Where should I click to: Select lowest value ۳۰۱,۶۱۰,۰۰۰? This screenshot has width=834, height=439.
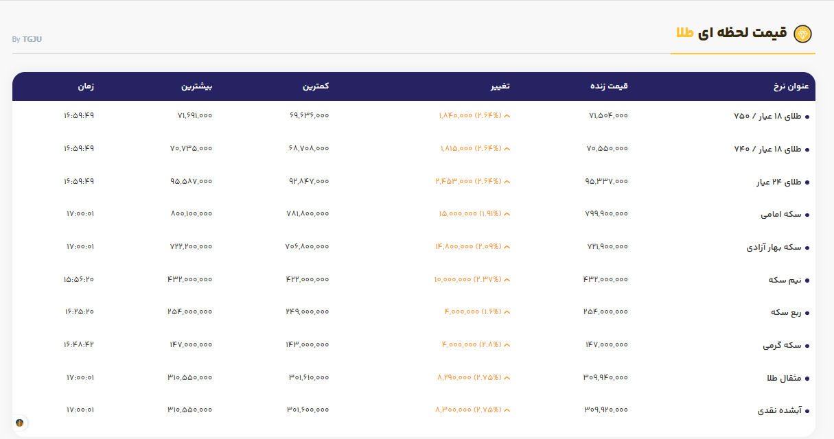tap(310, 377)
